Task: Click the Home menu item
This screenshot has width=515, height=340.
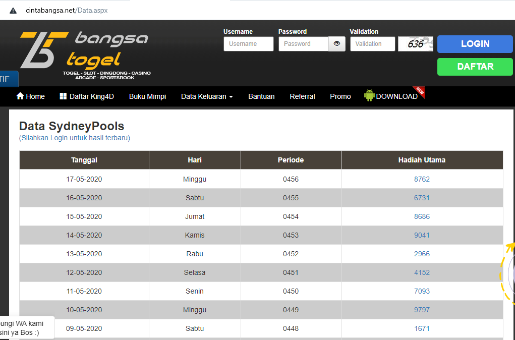Action: (31, 96)
